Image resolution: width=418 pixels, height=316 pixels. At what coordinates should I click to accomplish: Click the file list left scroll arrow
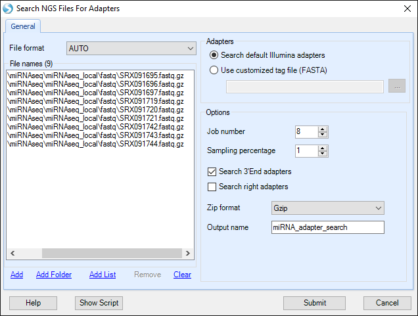tap(12, 253)
